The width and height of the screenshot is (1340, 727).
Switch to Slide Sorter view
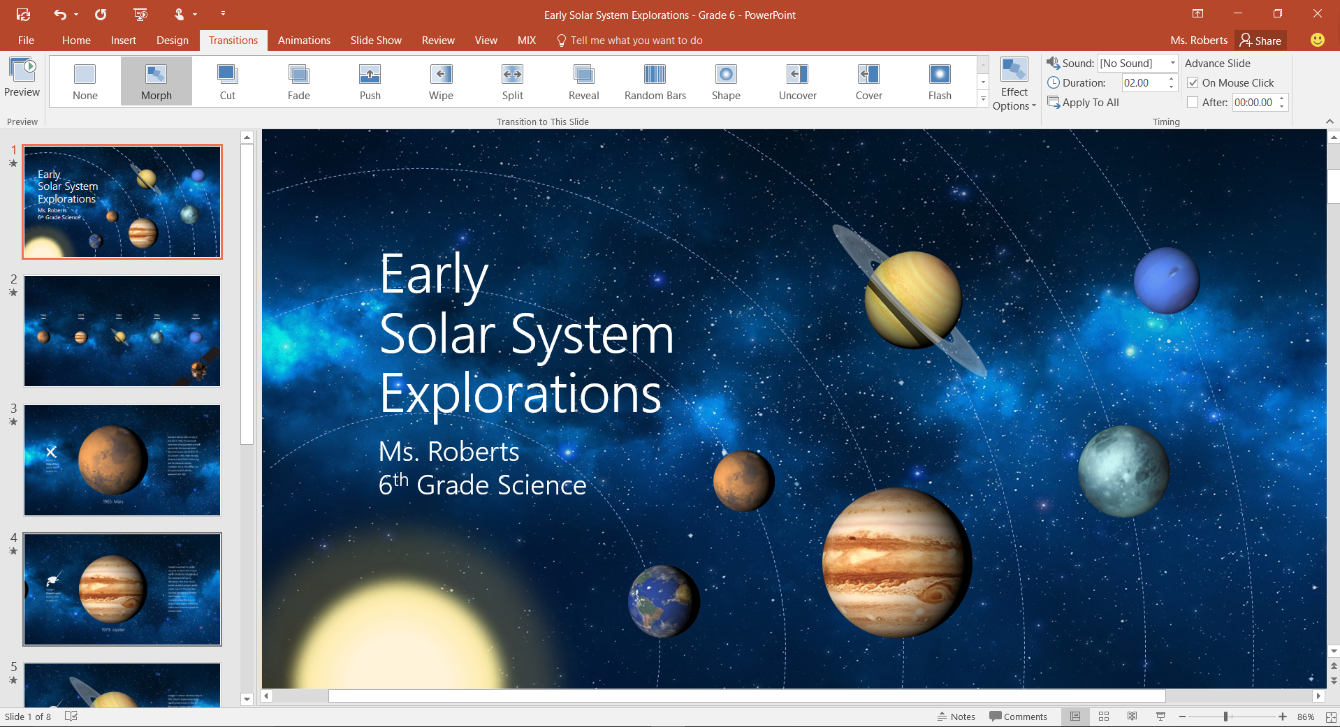tap(1104, 717)
